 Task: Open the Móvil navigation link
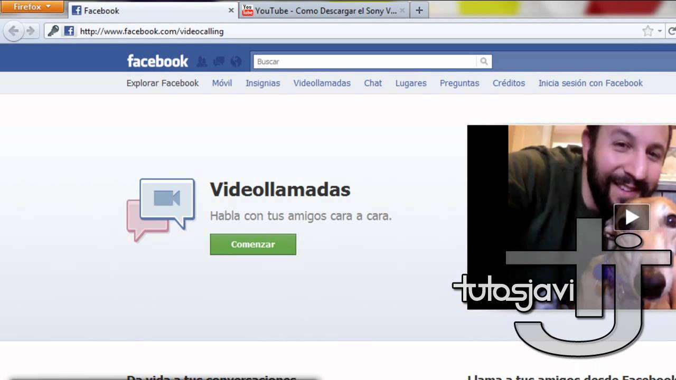tap(222, 83)
